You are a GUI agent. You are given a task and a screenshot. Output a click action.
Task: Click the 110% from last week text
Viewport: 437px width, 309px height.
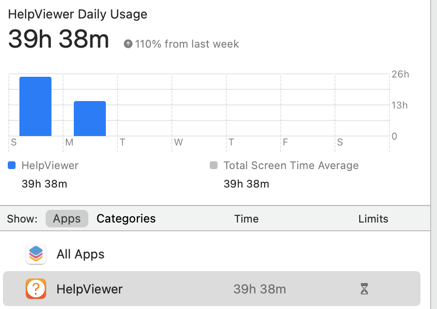tap(187, 44)
